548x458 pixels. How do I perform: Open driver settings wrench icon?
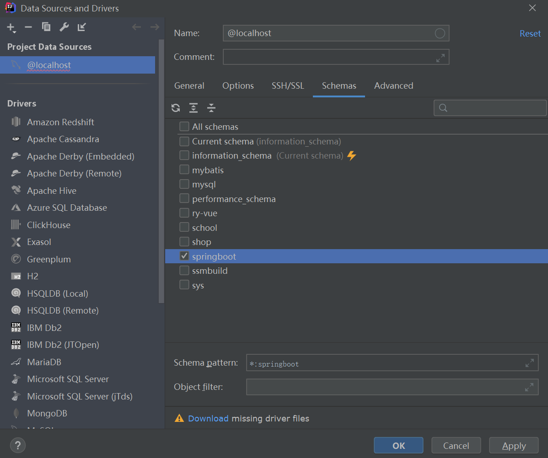click(64, 27)
